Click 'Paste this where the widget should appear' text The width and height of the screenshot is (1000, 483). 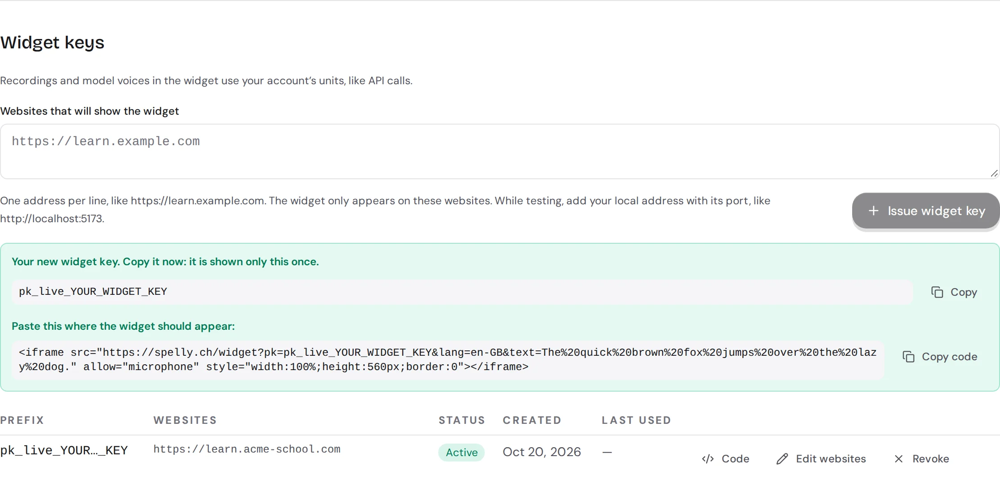pos(123,326)
